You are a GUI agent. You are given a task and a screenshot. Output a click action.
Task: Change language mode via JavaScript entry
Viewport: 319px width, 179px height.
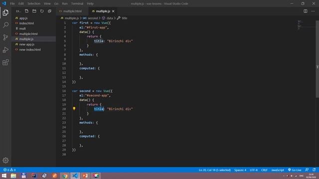coord(278,170)
